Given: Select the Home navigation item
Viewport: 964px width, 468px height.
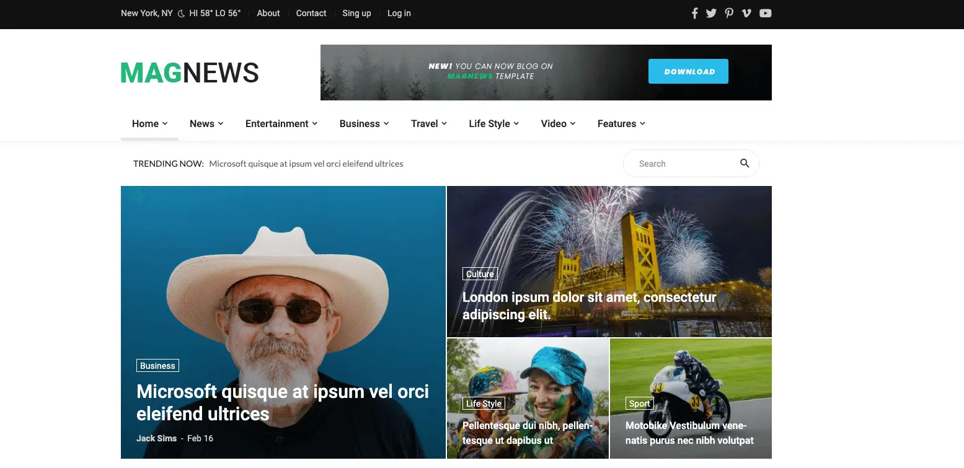Looking at the screenshot, I should coord(145,123).
